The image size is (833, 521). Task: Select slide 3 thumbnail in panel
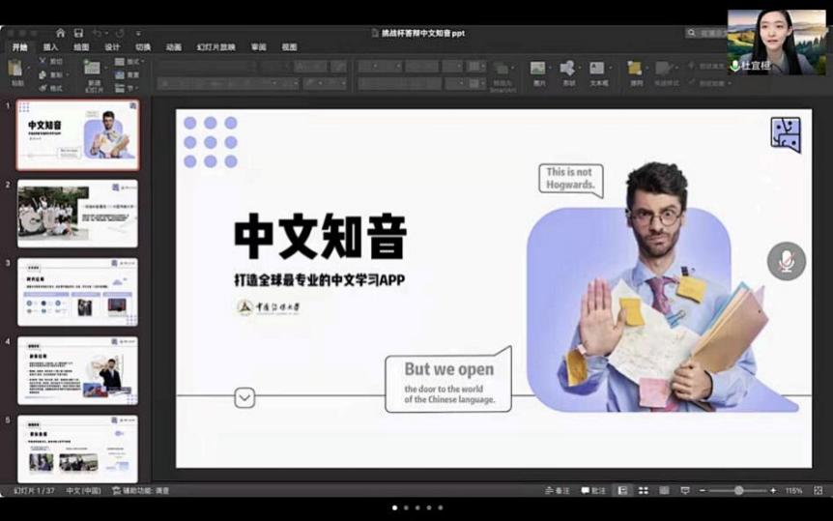point(77,292)
